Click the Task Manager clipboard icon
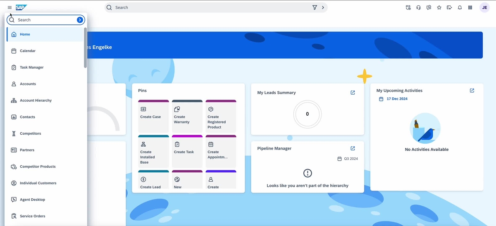This screenshot has width=496, height=226. 14,67
